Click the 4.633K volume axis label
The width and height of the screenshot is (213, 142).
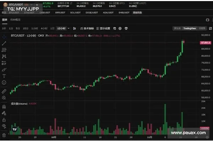coord(205,128)
